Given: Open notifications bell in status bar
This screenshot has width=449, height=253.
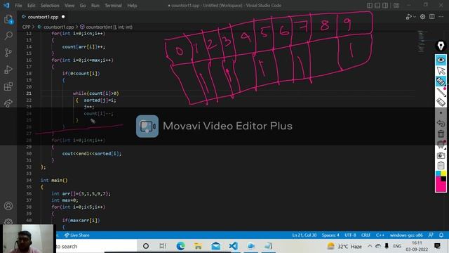Looking at the screenshot, I should (441, 235).
